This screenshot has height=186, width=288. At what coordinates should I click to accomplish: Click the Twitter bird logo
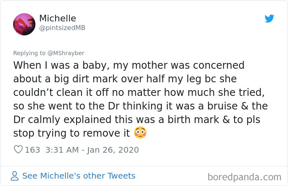pos(269,19)
